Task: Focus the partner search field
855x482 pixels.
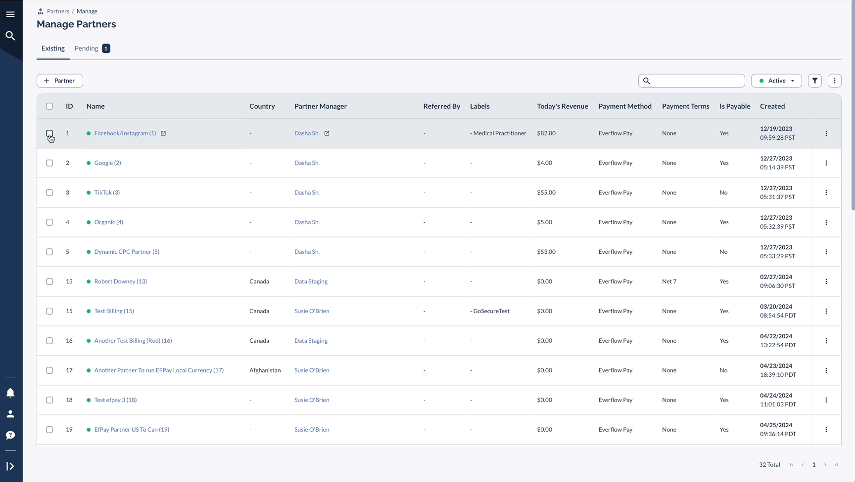Action: (x=692, y=80)
